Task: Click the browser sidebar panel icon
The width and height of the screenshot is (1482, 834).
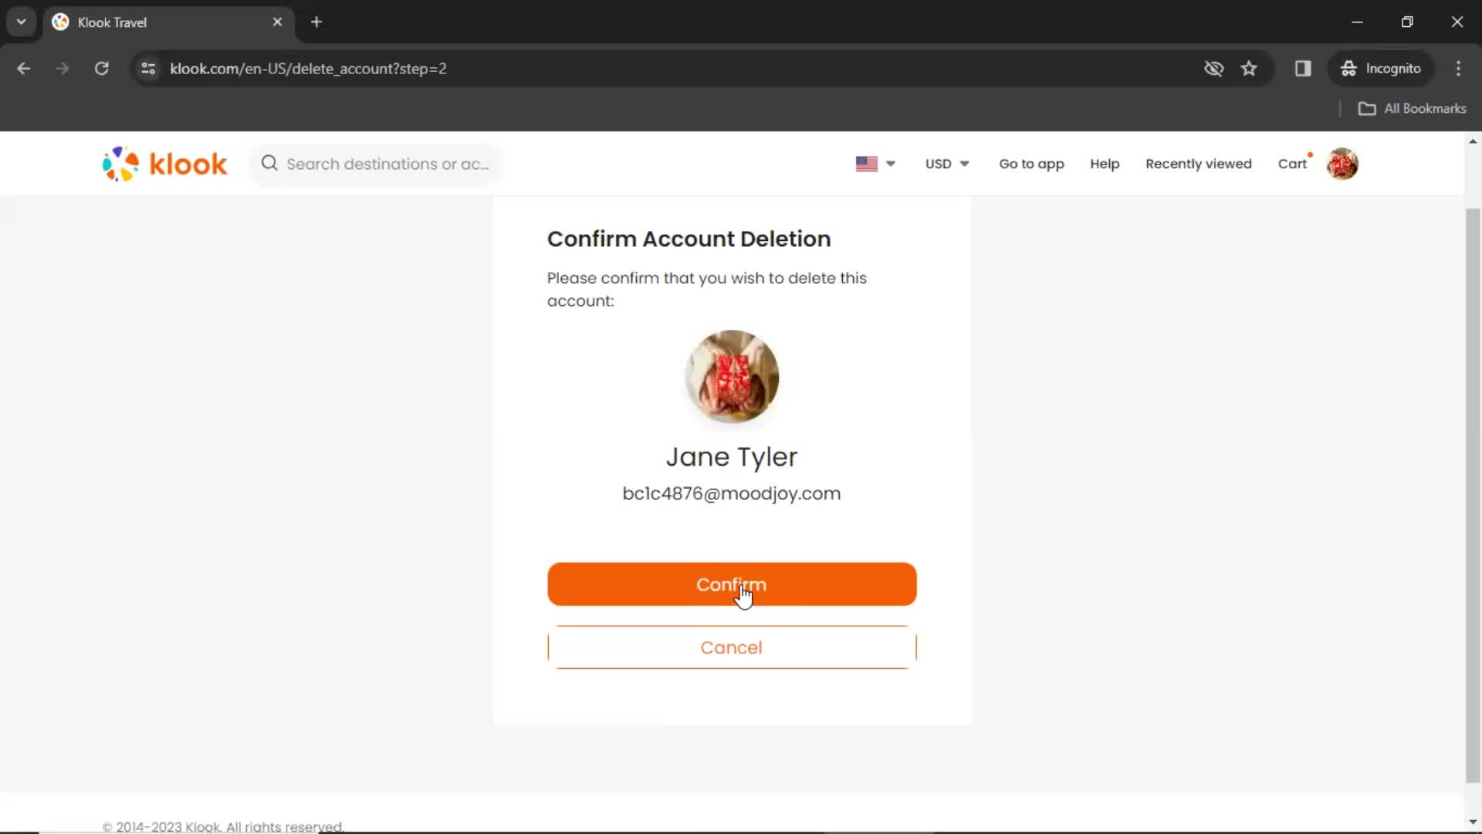Action: tap(1303, 68)
